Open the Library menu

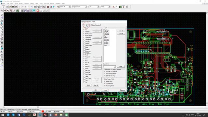click(x=32, y=4)
